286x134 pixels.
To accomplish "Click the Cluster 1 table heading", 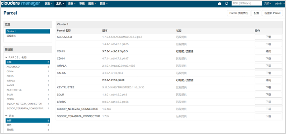I will pyautogui.click(x=63, y=24).
